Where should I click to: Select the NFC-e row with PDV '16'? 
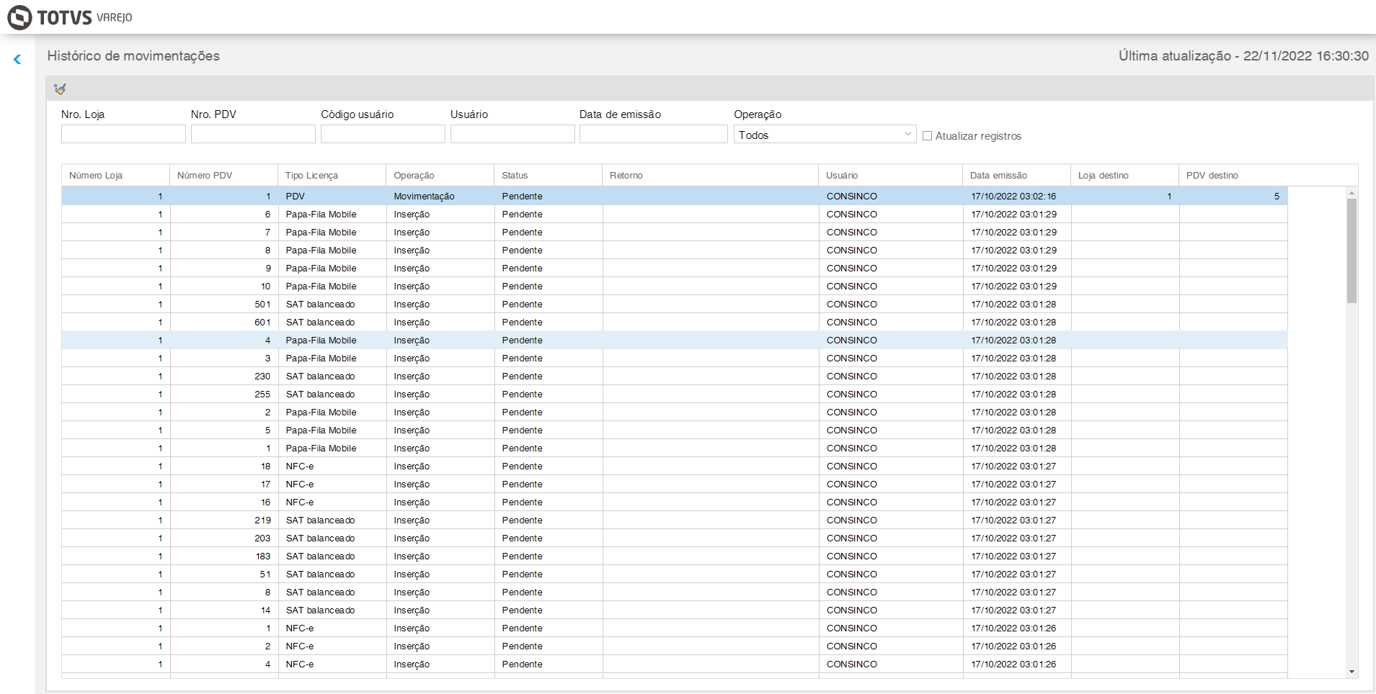[675, 503]
